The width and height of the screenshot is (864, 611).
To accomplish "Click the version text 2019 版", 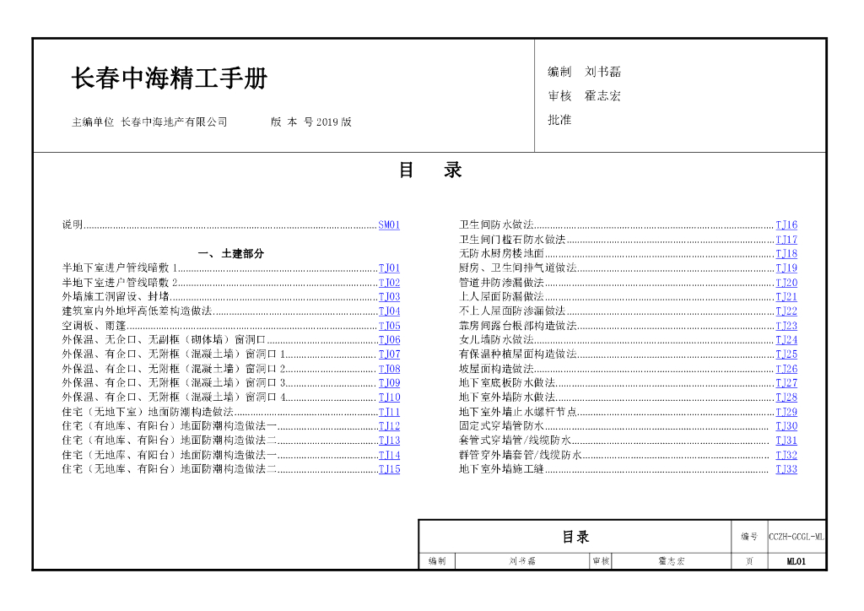I will coord(333,122).
